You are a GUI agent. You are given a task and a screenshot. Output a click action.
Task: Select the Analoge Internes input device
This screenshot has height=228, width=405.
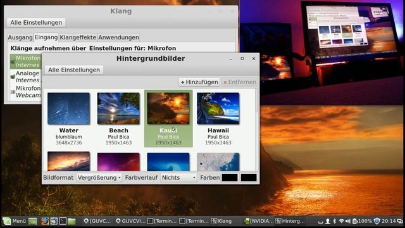[25, 77]
